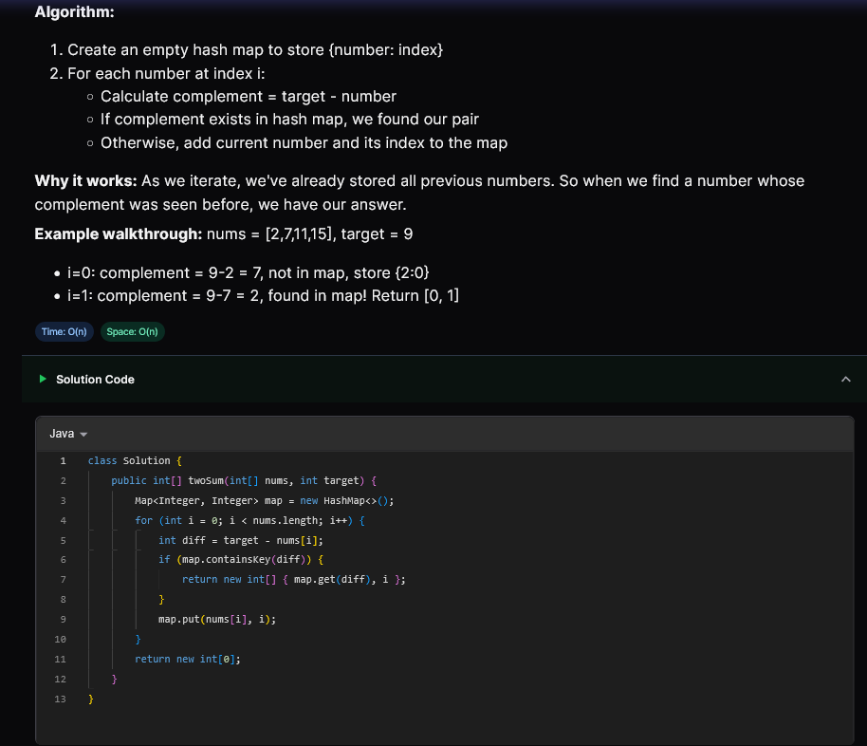Click the 'Algorithm:' heading
The image size is (867, 746).
(75, 11)
